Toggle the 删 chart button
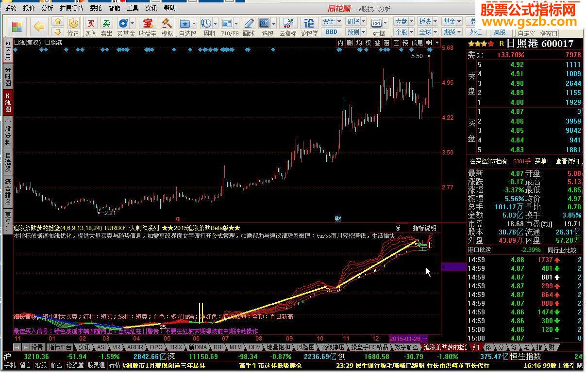This screenshot has width=586, height=373. point(350,43)
